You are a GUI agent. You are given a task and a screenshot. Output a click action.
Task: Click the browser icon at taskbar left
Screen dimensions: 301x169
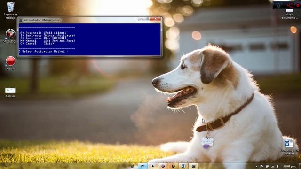[133, 166]
